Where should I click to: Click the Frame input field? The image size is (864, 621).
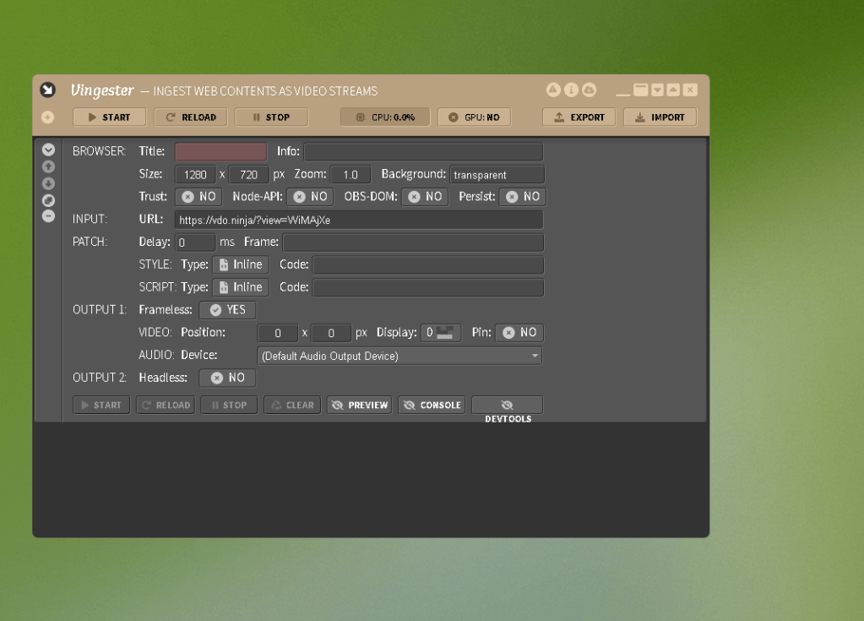413,242
